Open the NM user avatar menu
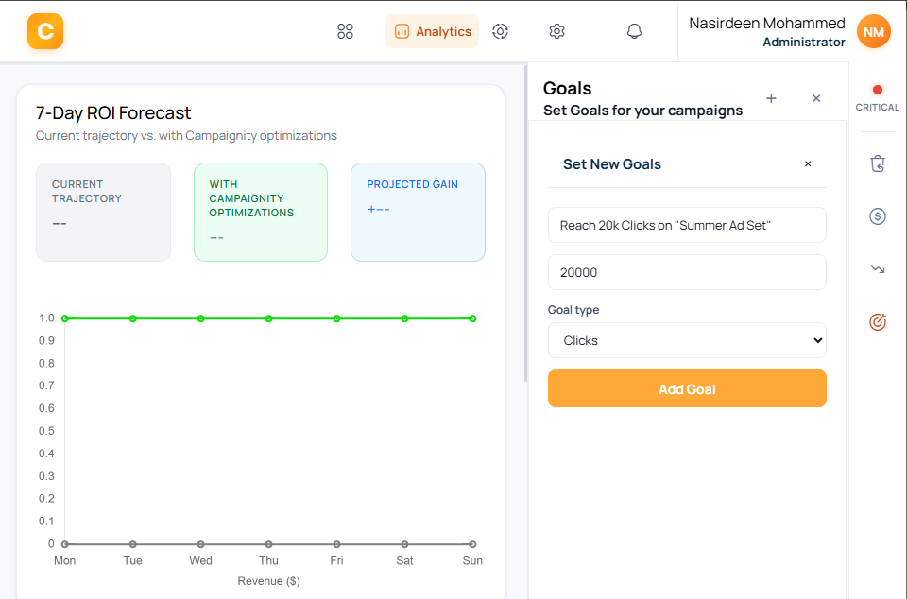This screenshot has width=907, height=599. [x=873, y=32]
